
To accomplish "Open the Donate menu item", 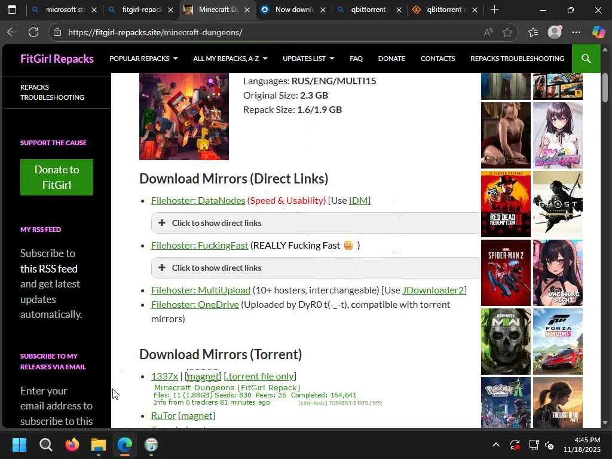I will tap(391, 59).
